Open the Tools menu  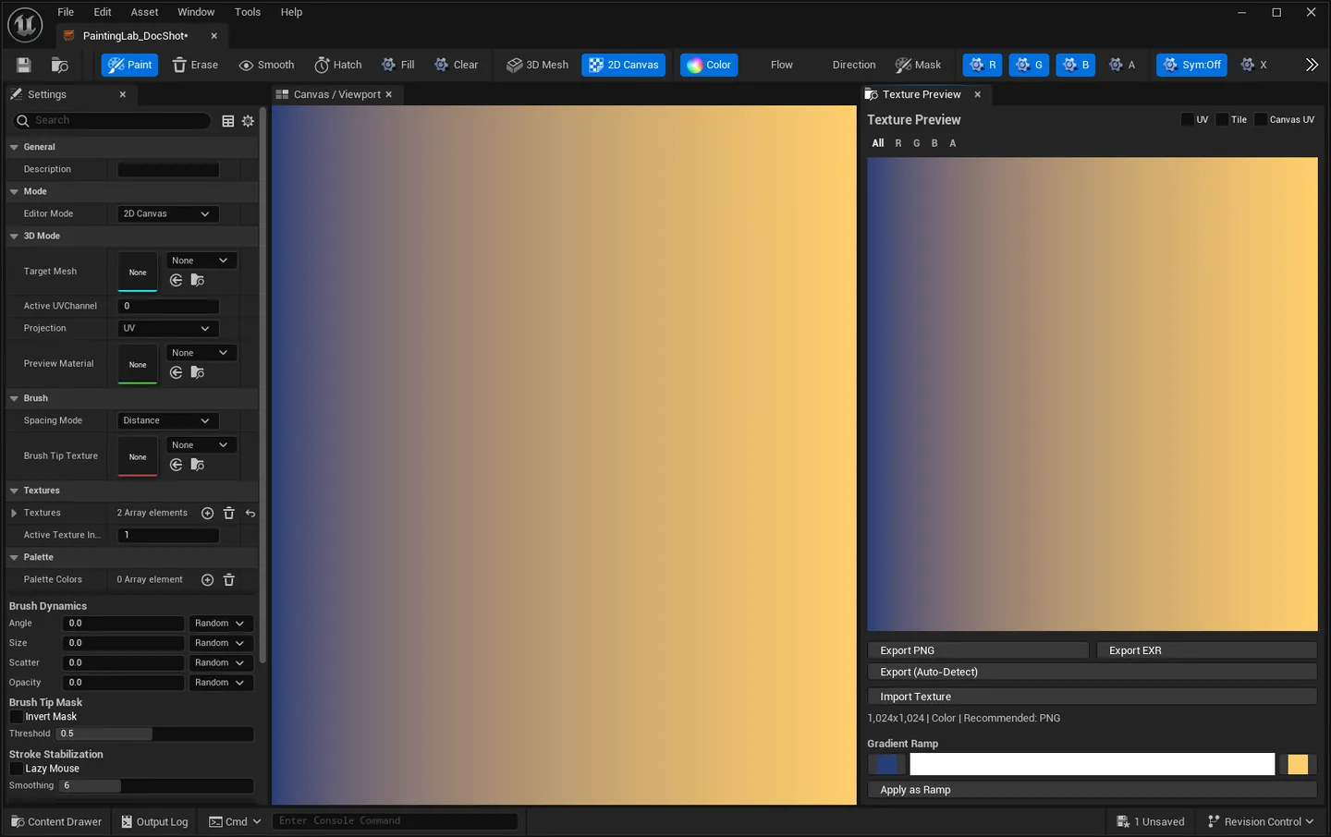point(248,12)
